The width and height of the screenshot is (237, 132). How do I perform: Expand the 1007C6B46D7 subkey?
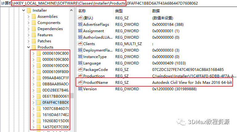(x=34, y=109)
